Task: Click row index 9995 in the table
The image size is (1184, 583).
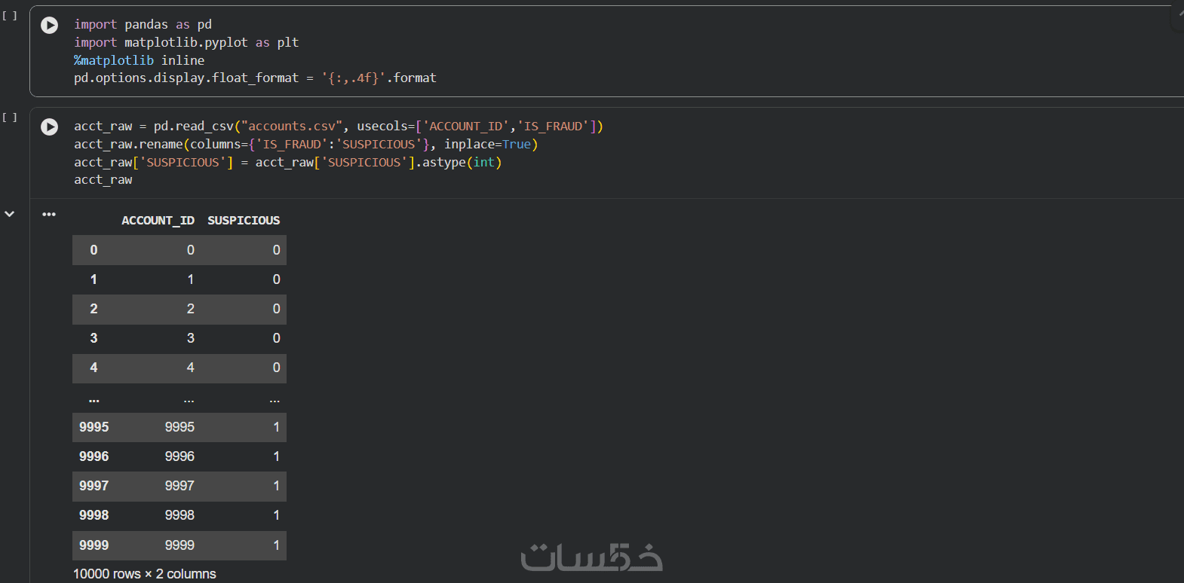Action: pyautogui.click(x=94, y=427)
